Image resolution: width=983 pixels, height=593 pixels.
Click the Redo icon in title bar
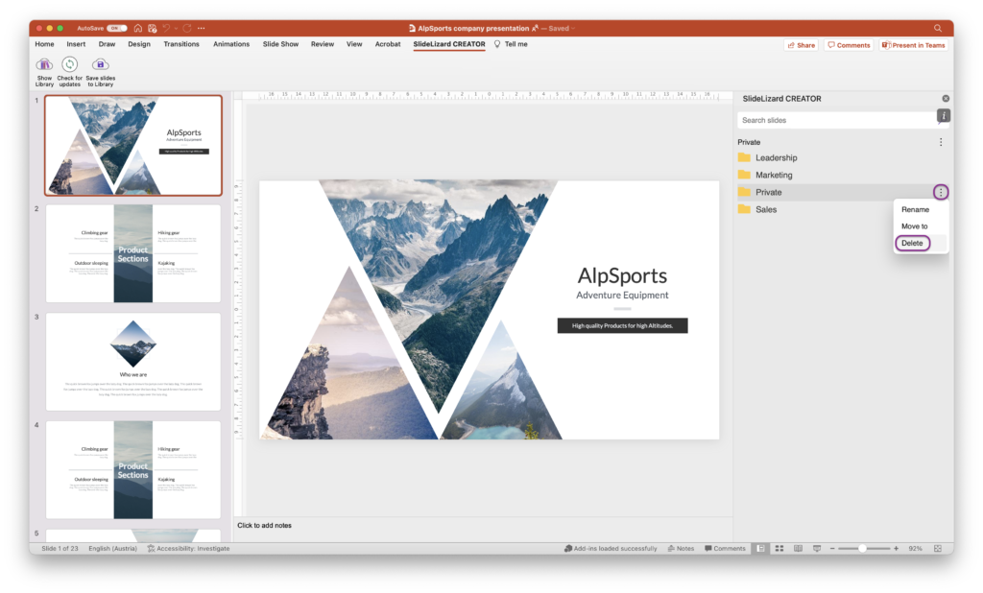[187, 28]
